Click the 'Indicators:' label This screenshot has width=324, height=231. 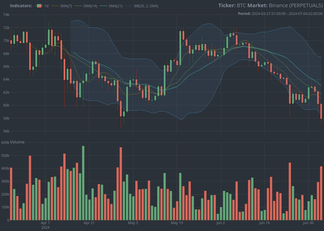[21, 6]
